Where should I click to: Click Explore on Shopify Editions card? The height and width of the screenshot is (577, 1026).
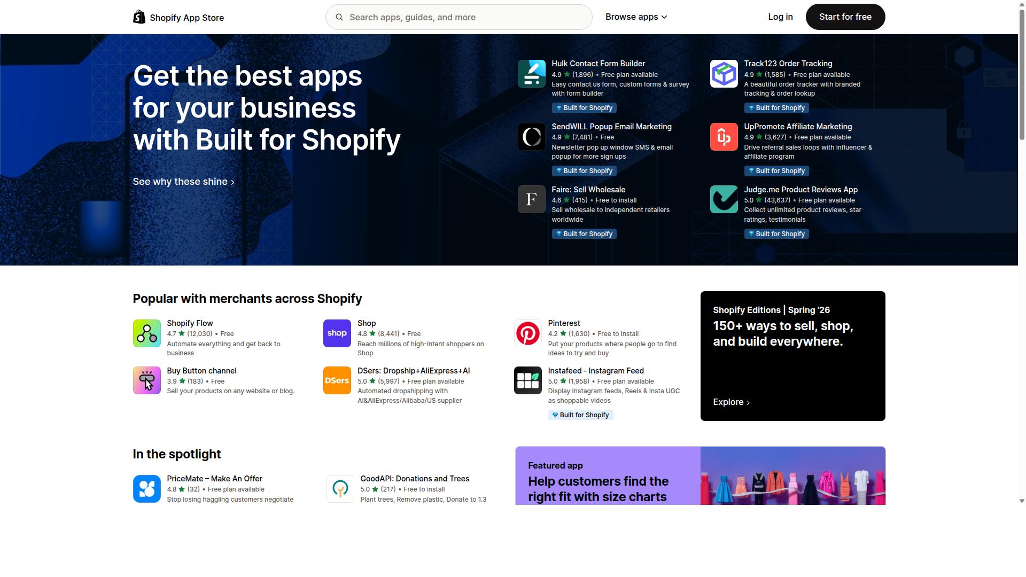pos(732,402)
